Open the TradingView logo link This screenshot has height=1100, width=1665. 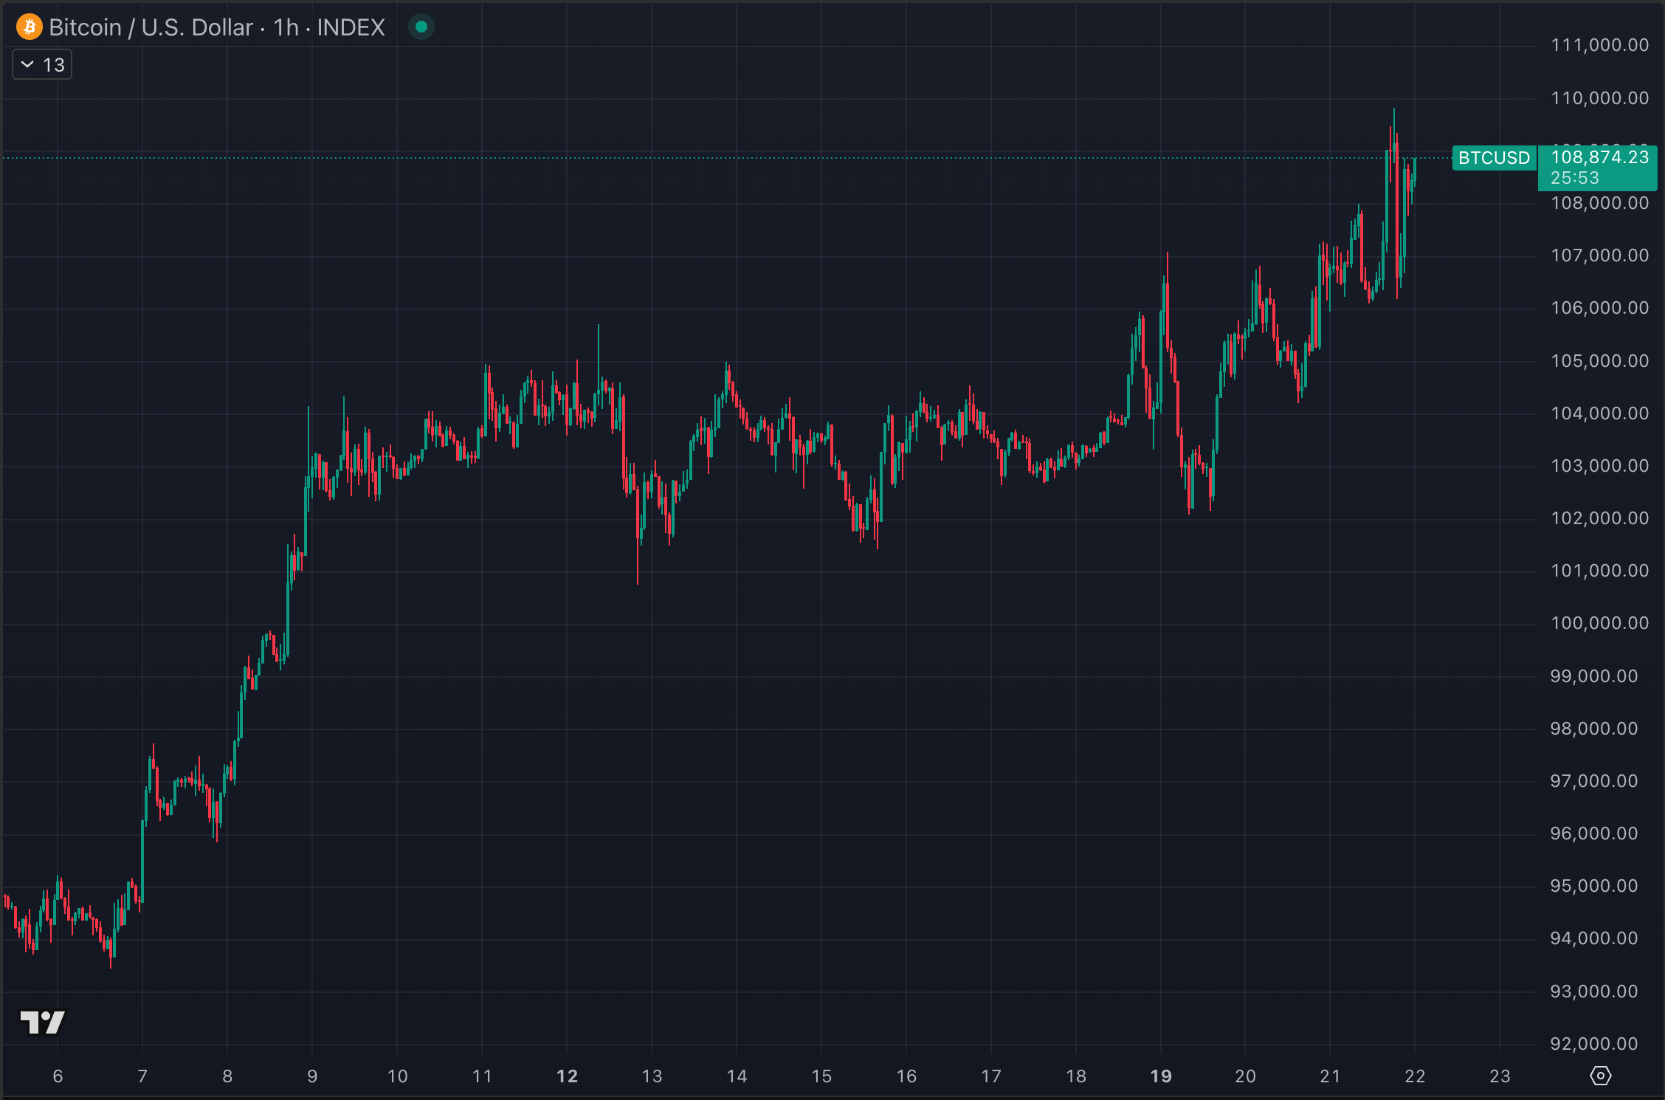coord(42,1022)
